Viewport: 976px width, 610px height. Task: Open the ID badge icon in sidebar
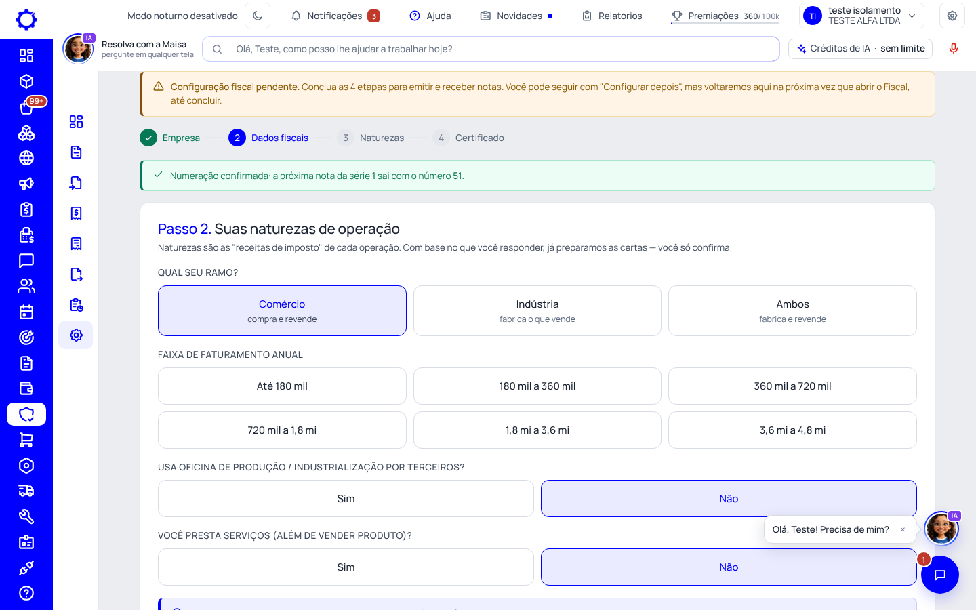pyautogui.click(x=26, y=542)
